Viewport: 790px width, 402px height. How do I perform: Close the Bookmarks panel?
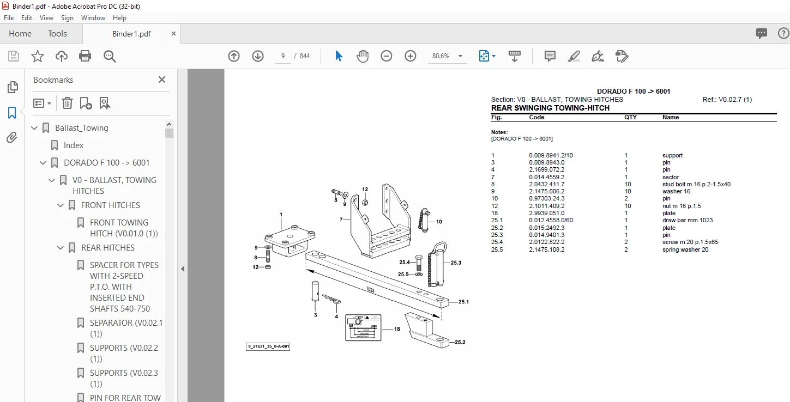162,80
